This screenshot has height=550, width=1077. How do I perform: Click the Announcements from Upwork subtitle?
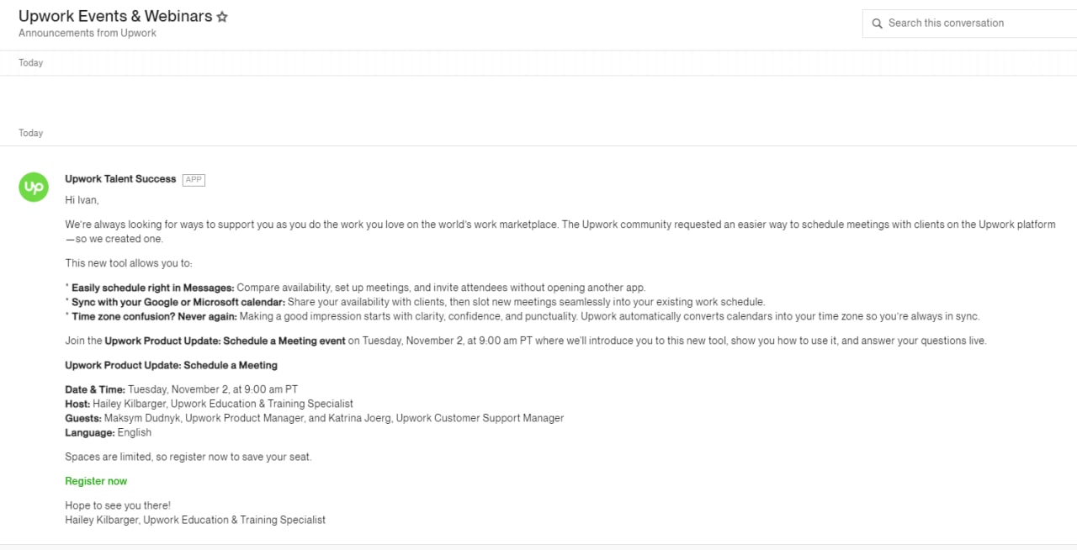[x=88, y=33]
